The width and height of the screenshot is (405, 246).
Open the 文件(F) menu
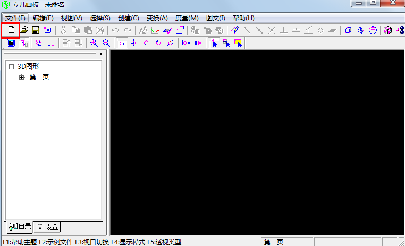pyautogui.click(x=15, y=18)
